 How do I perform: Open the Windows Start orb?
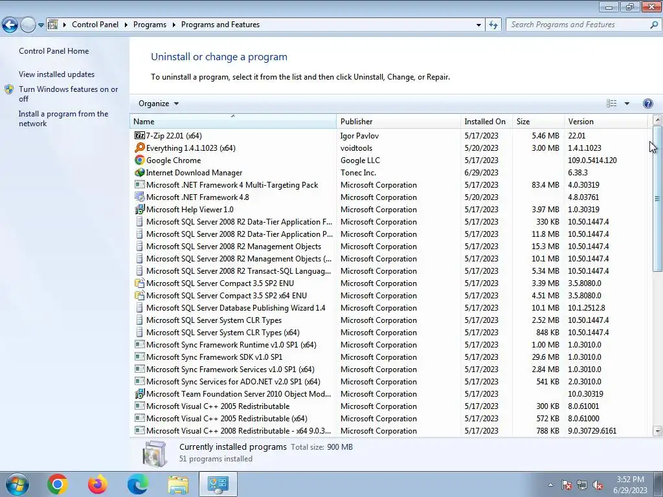(x=17, y=484)
